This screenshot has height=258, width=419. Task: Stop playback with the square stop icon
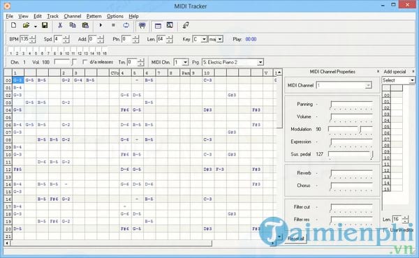point(113,25)
